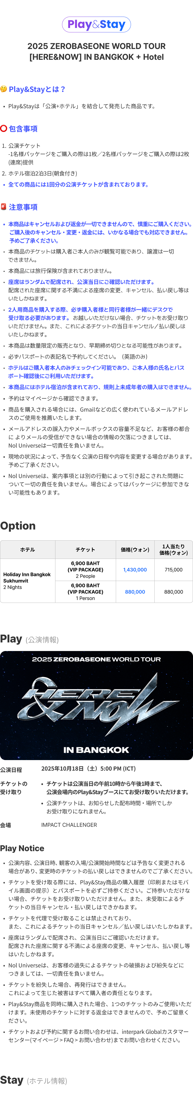Click the Play&Stay logo badge

click(x=96, y=25)
